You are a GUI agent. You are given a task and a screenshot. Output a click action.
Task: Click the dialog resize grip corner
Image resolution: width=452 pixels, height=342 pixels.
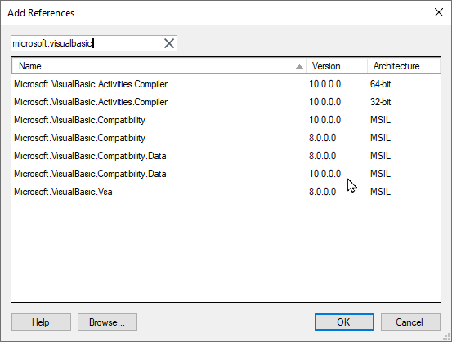click(x=447, y=337)
